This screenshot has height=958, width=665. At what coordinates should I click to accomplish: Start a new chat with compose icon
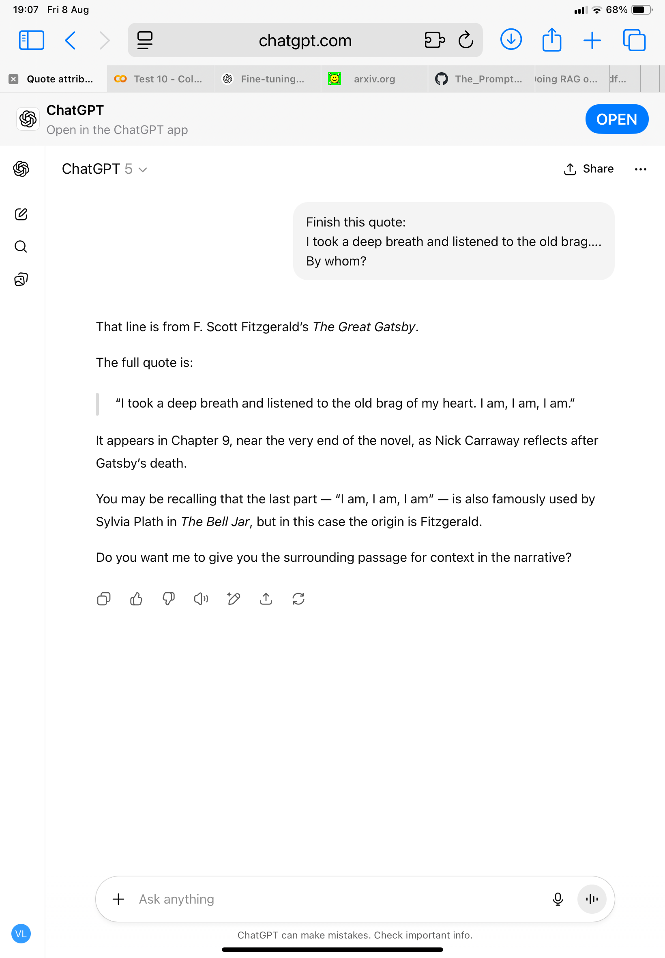pos(21,214)
